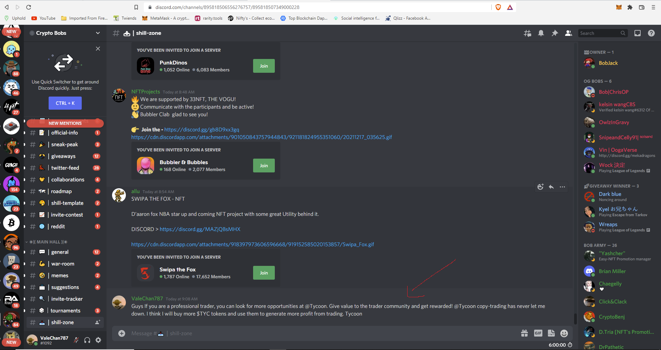Click the search field in Discord header
The width and height of the screenshot is (661, 350).
[x=602, y=33]
